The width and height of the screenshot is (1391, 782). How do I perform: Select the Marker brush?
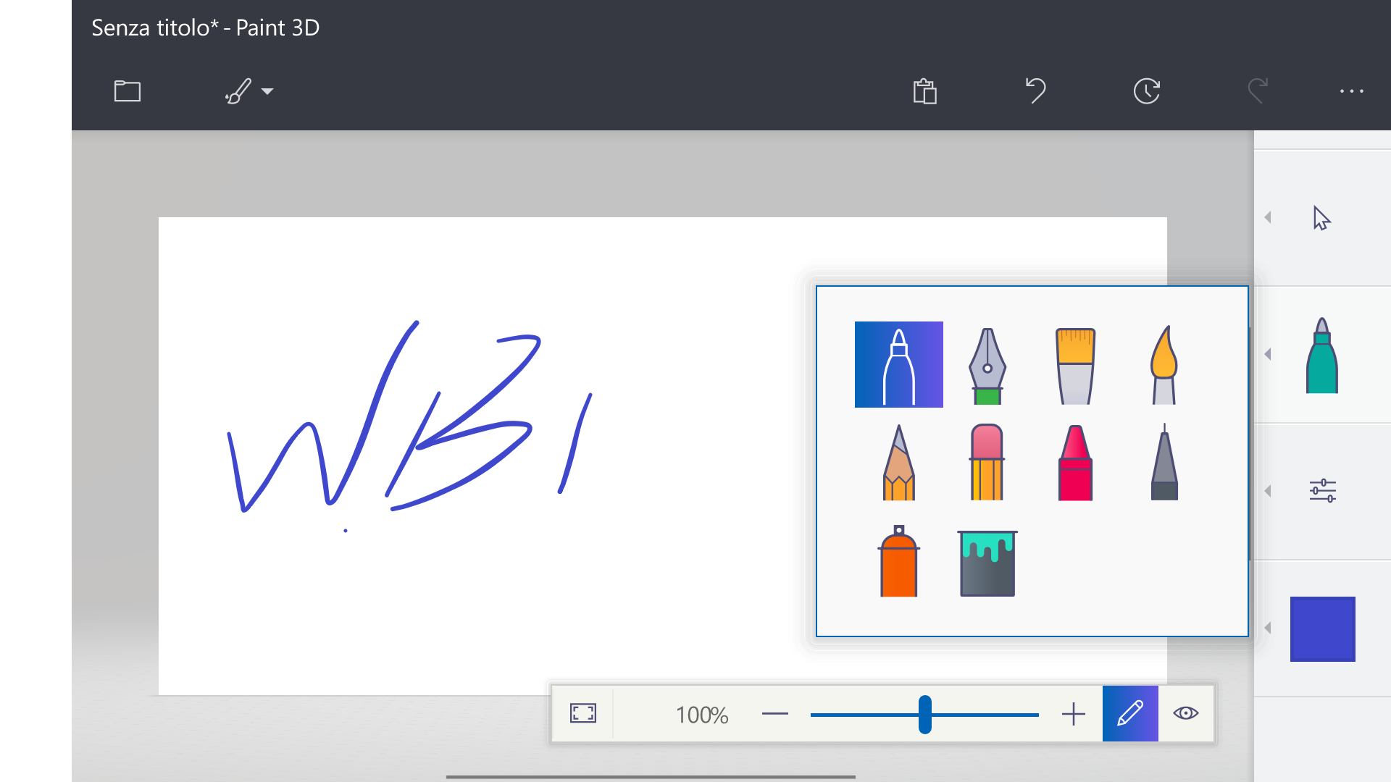coord(898,364)
